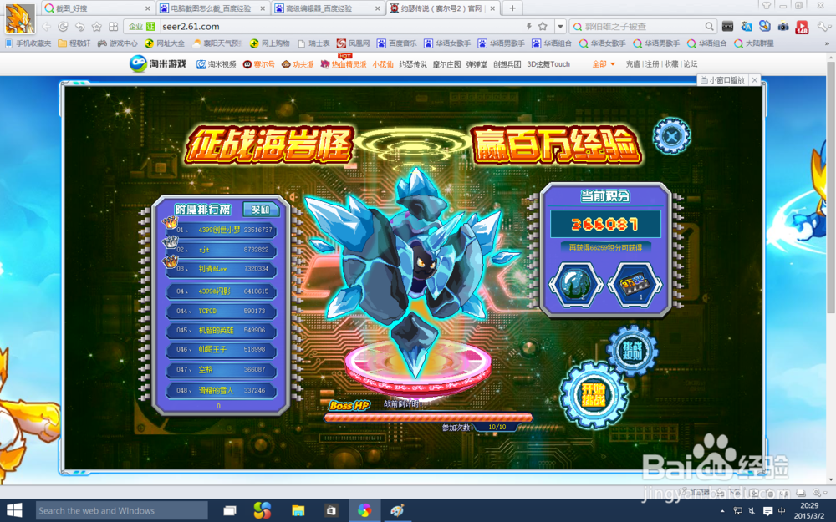This screenshot has width=836, height=522.
Task: Click the 淘米游戏 site logo
Action: coord(158,63)
